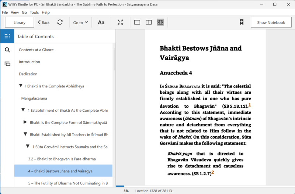This screenshot has height=194, width=295.
Task: Open the Go menu
Action: 24,12
